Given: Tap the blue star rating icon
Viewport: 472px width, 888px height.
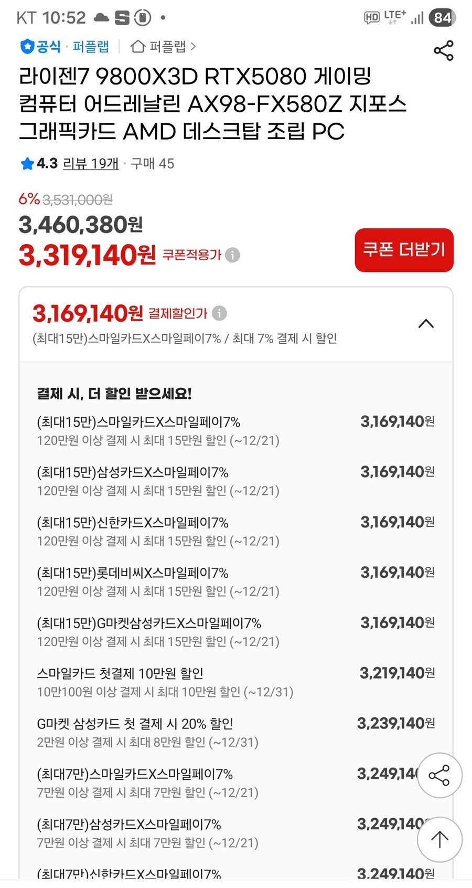Looking at the screenshot, I should pyautogui.click(x=27, y=164).
